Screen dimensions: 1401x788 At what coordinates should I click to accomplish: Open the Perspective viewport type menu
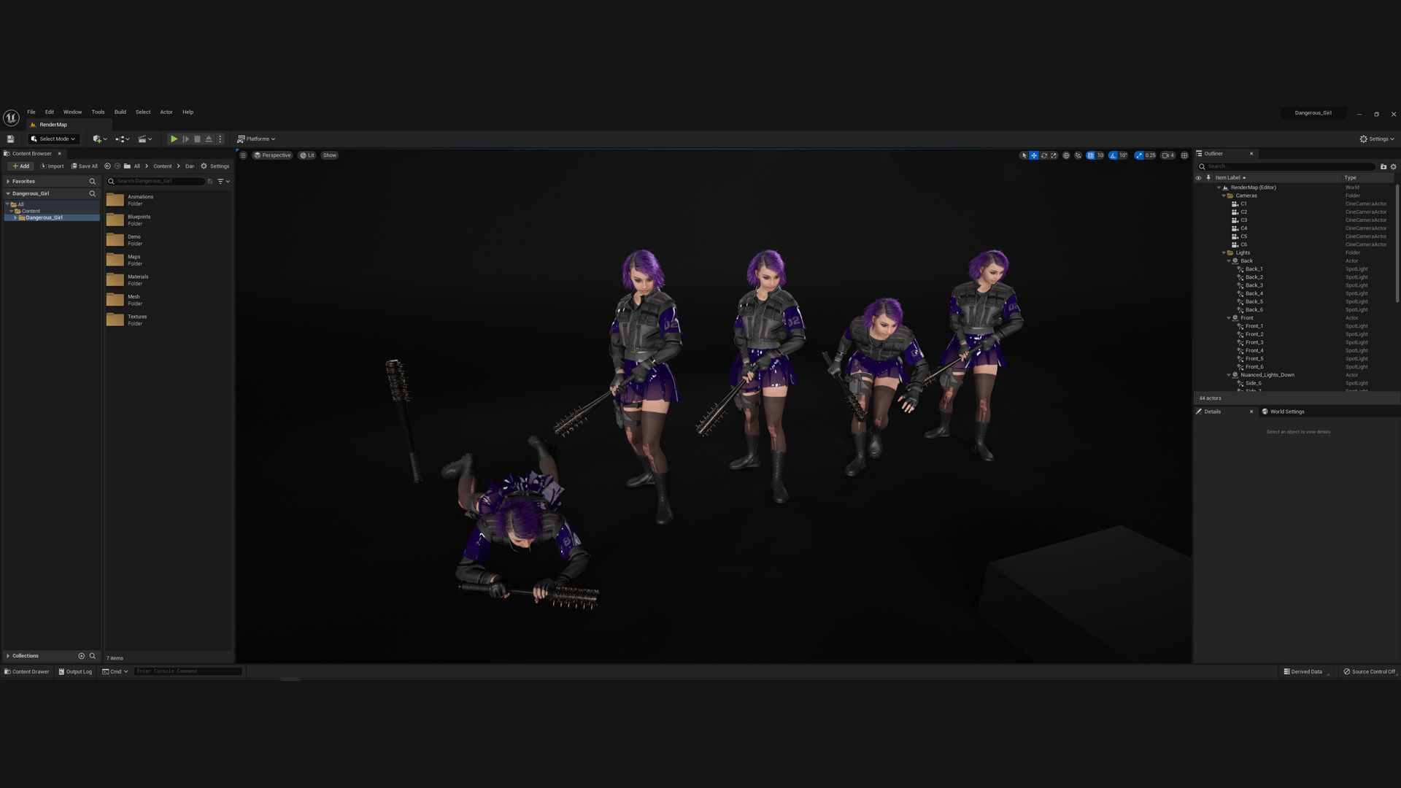pos(272,155)
